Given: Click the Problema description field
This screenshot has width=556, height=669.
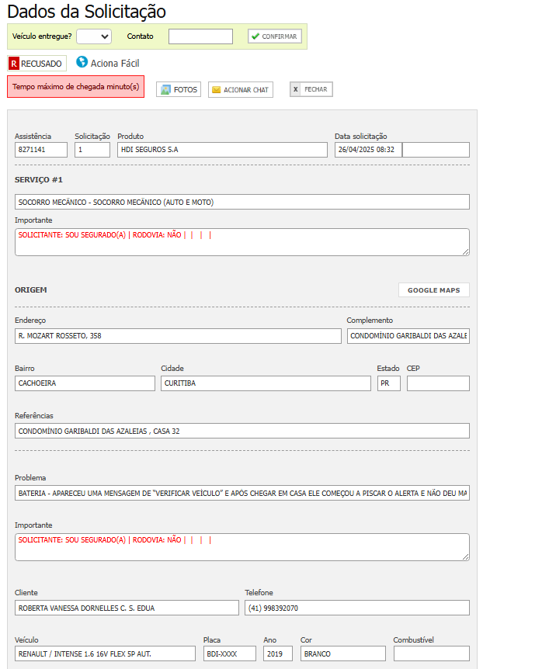Looking at the screenshot, I should 242,493.
